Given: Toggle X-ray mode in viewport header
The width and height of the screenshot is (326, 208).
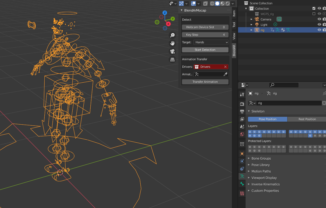Looking at the screenshot, I should click(x=205, y=3).
